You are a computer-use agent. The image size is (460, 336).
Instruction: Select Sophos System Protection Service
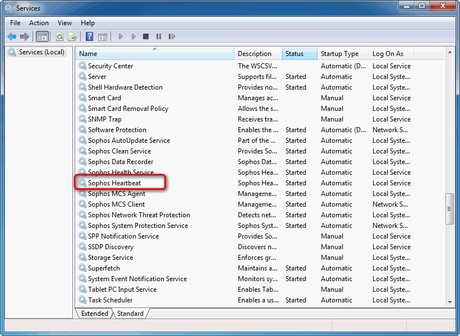coord(138,226)
